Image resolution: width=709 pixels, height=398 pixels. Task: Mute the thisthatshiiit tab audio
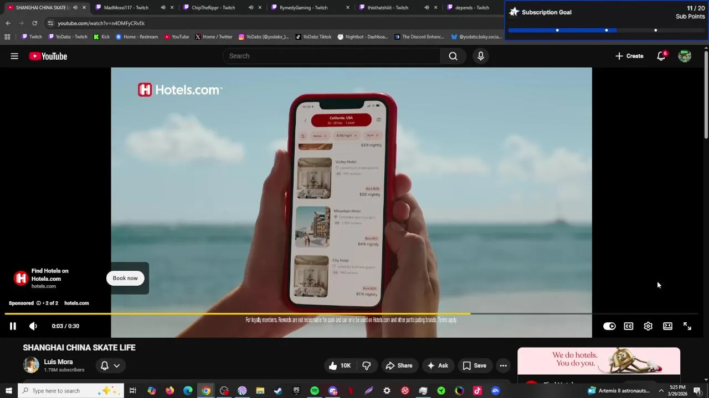(427, 8)
